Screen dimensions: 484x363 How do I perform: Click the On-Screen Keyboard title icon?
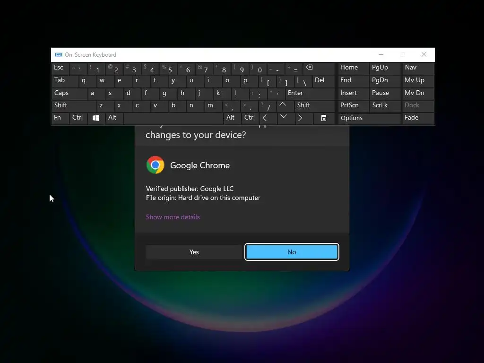pyautogui.click(x=58, y=55)
